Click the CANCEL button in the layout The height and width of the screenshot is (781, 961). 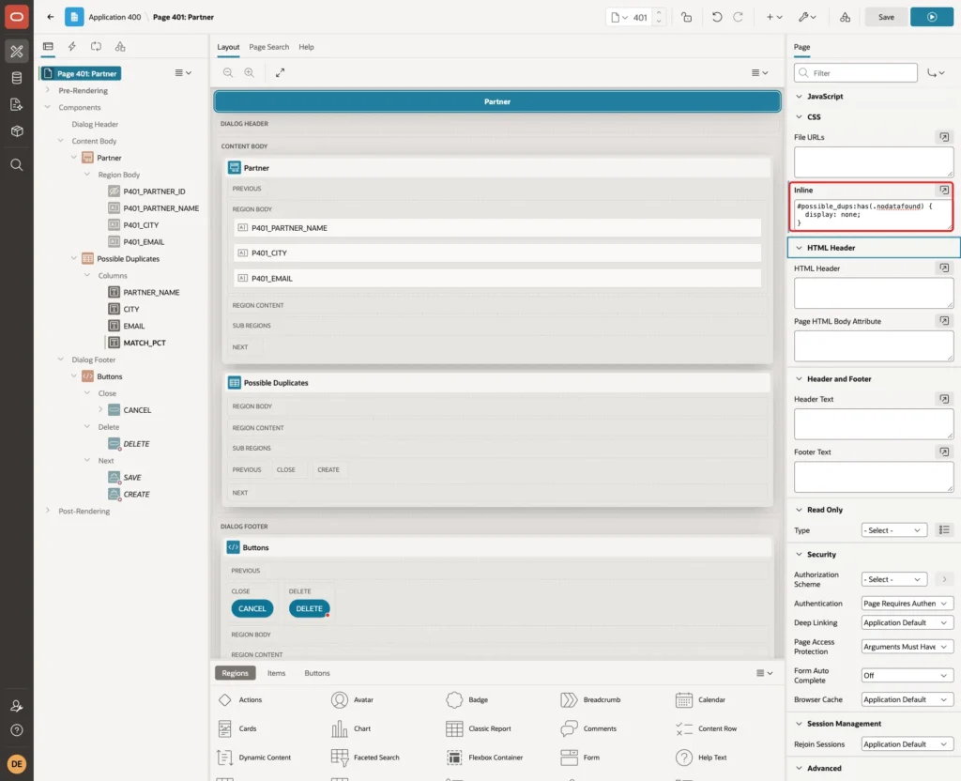click(252, 608)
